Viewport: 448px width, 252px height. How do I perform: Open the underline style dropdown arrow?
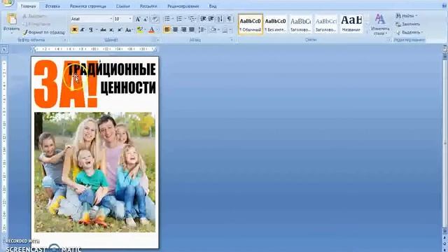pos(97,29)
